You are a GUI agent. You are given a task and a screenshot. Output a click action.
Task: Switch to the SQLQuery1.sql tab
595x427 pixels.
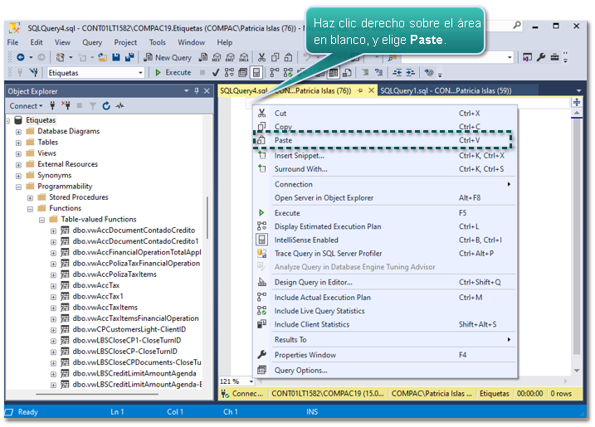[x=446, y=90]
